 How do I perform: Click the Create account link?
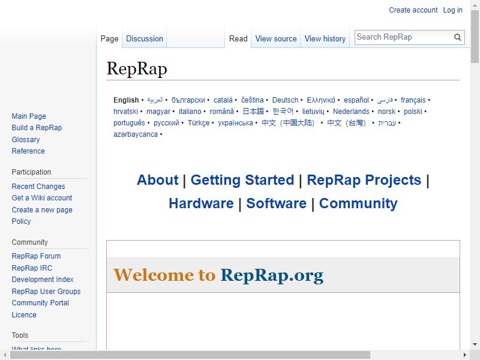(x=413, y=10)
